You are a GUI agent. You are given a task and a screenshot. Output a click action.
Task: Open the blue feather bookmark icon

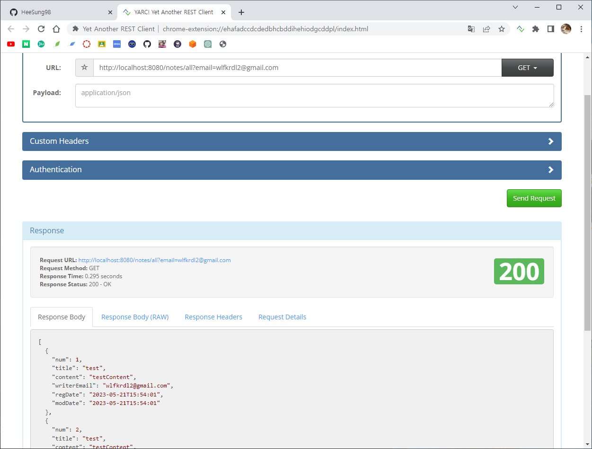click(x=72, y=44)
